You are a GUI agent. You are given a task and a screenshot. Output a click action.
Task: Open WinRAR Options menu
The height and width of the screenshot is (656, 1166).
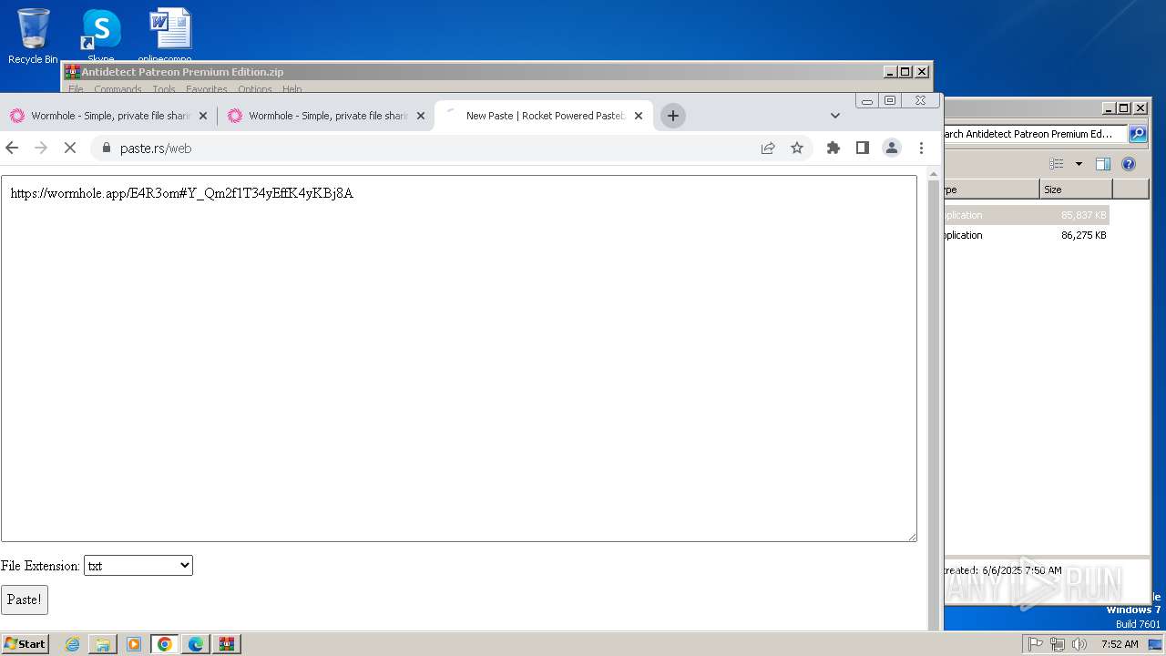(x=255, y=89)
